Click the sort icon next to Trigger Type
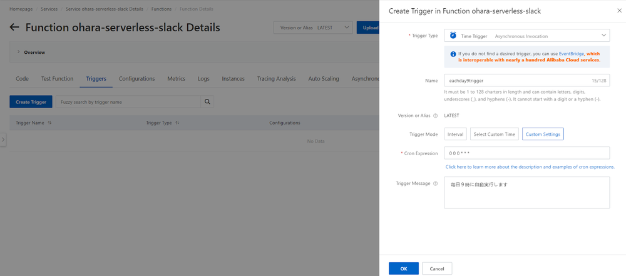 click(x=178, y=123)
